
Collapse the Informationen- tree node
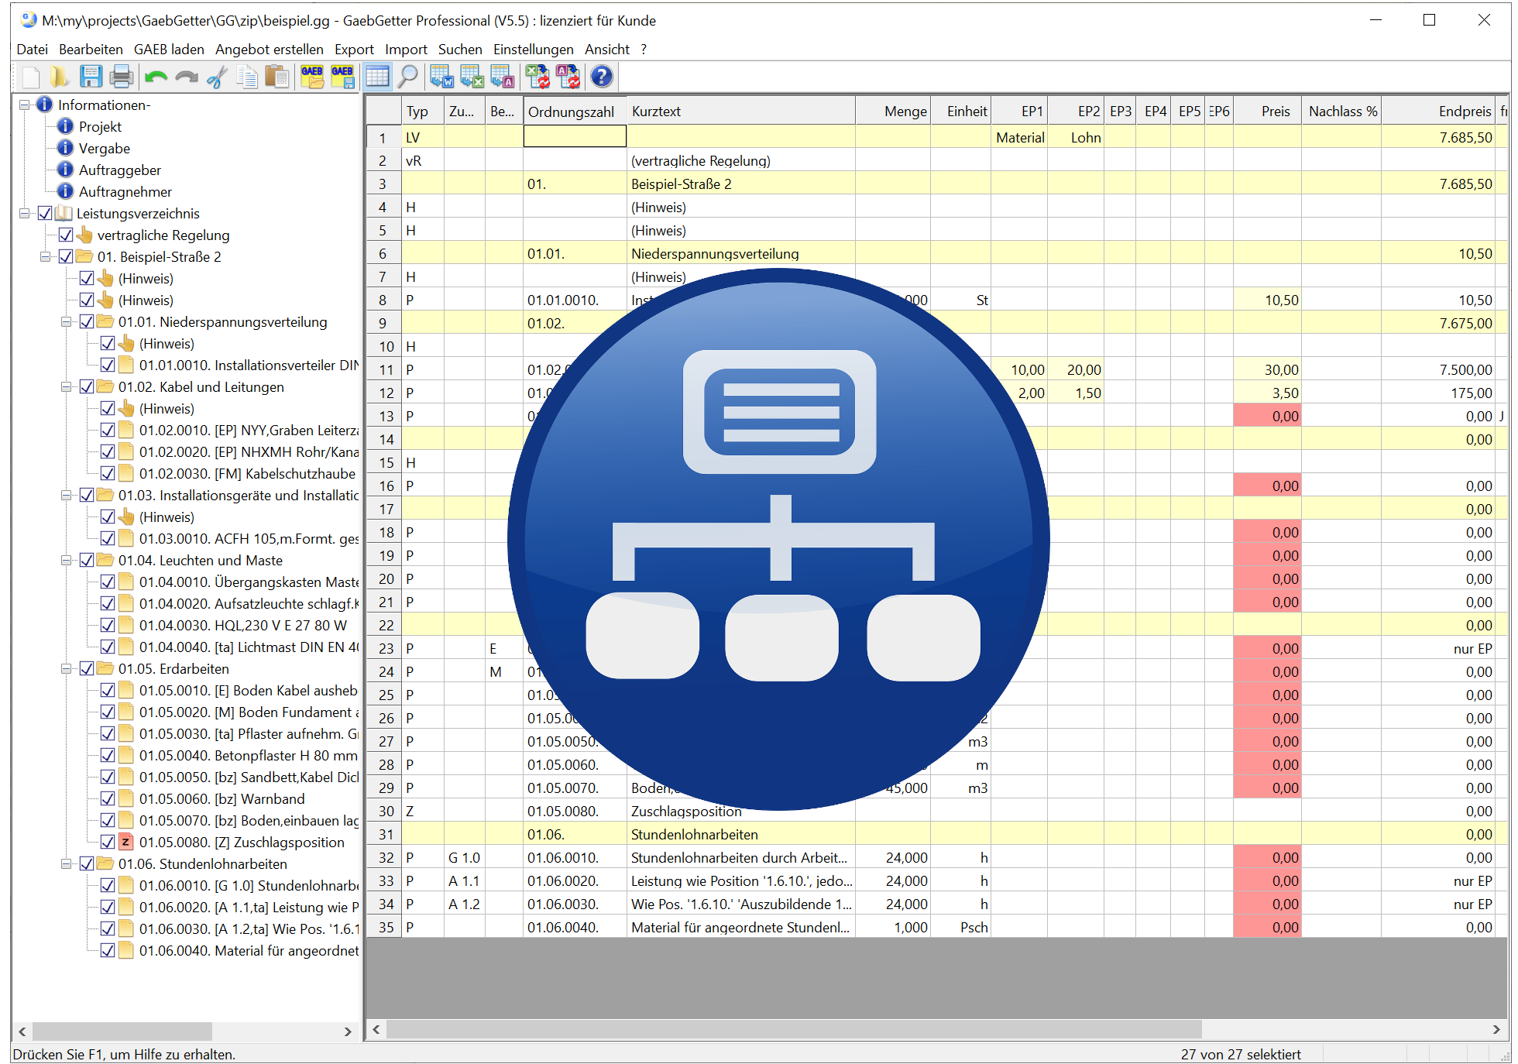click(25, 105)
